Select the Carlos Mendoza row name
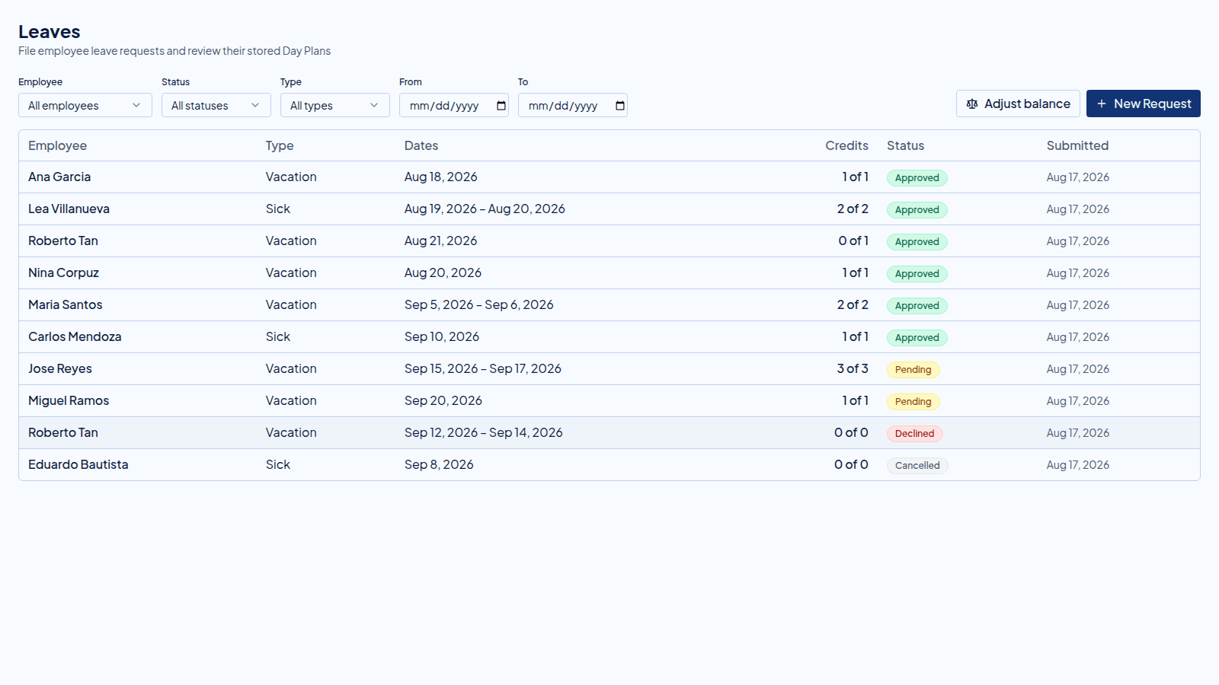 (x=75, y=336)
